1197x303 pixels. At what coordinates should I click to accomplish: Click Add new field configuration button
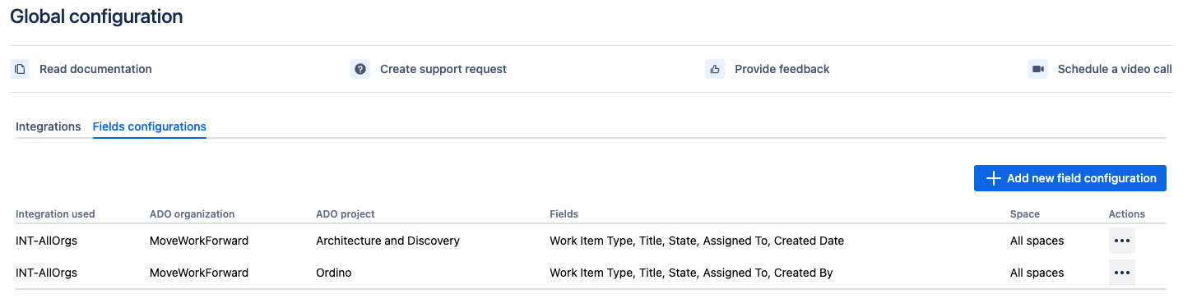[x=1069, y=178]
